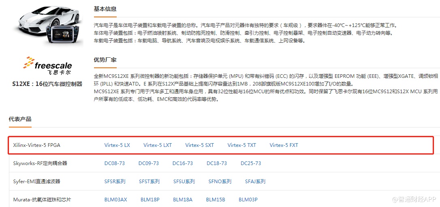Select the Xilinx-Virtex-5 FPGA row label

(x=37, y=145)
